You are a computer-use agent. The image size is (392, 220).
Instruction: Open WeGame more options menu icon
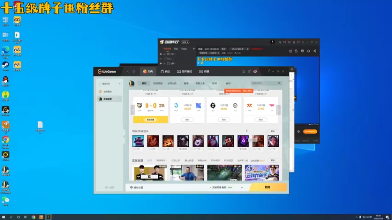[x=269, y=71]
